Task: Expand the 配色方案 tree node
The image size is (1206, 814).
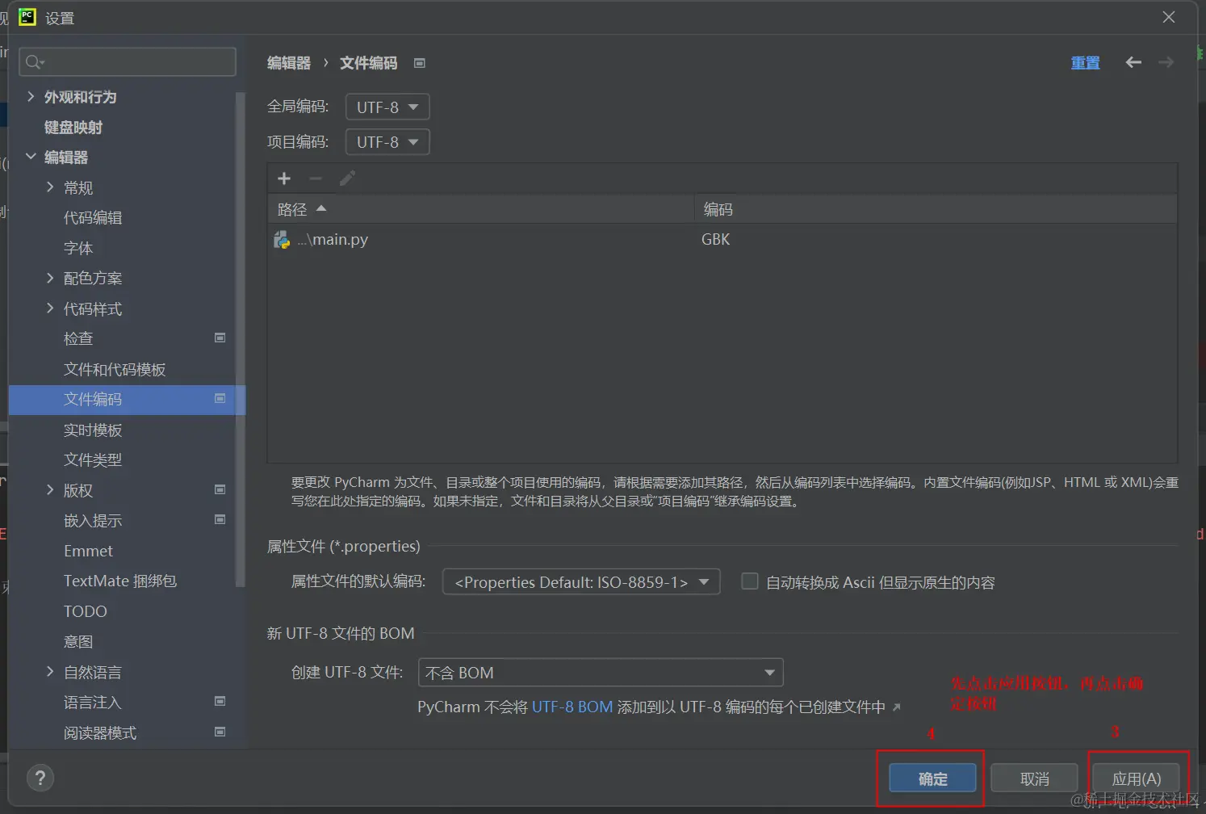Action: [50, 278]
